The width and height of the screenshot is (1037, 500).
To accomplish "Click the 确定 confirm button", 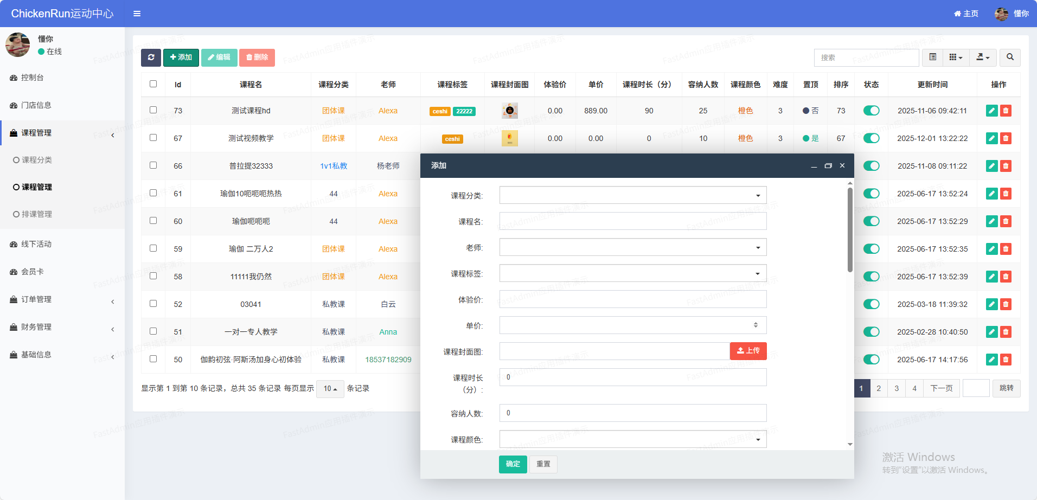I will pos(513,464).
